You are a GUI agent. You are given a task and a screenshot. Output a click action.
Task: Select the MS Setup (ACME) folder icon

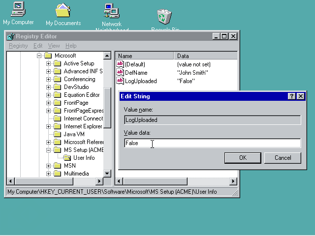pos(58,150)
